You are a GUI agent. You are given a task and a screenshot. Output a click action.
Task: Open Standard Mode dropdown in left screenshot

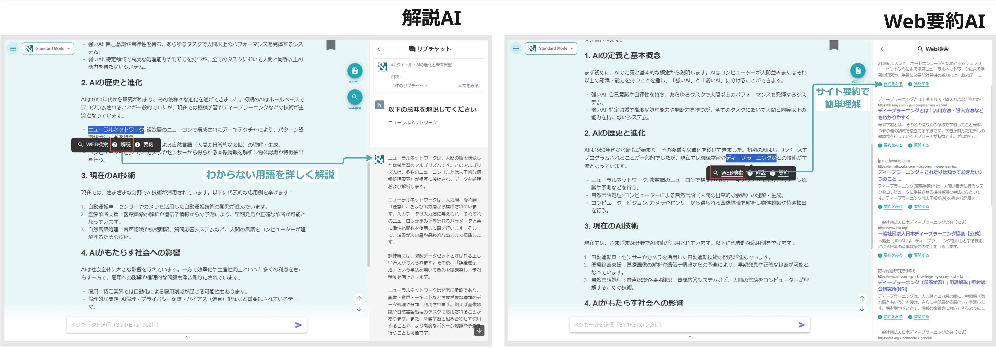[48, 49]
